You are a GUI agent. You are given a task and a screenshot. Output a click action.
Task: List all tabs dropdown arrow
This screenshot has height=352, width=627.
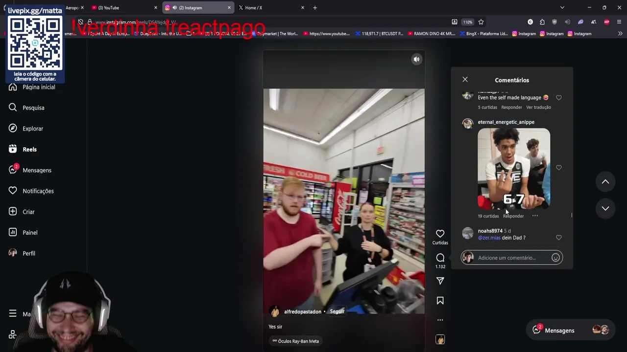pos(562,8)
